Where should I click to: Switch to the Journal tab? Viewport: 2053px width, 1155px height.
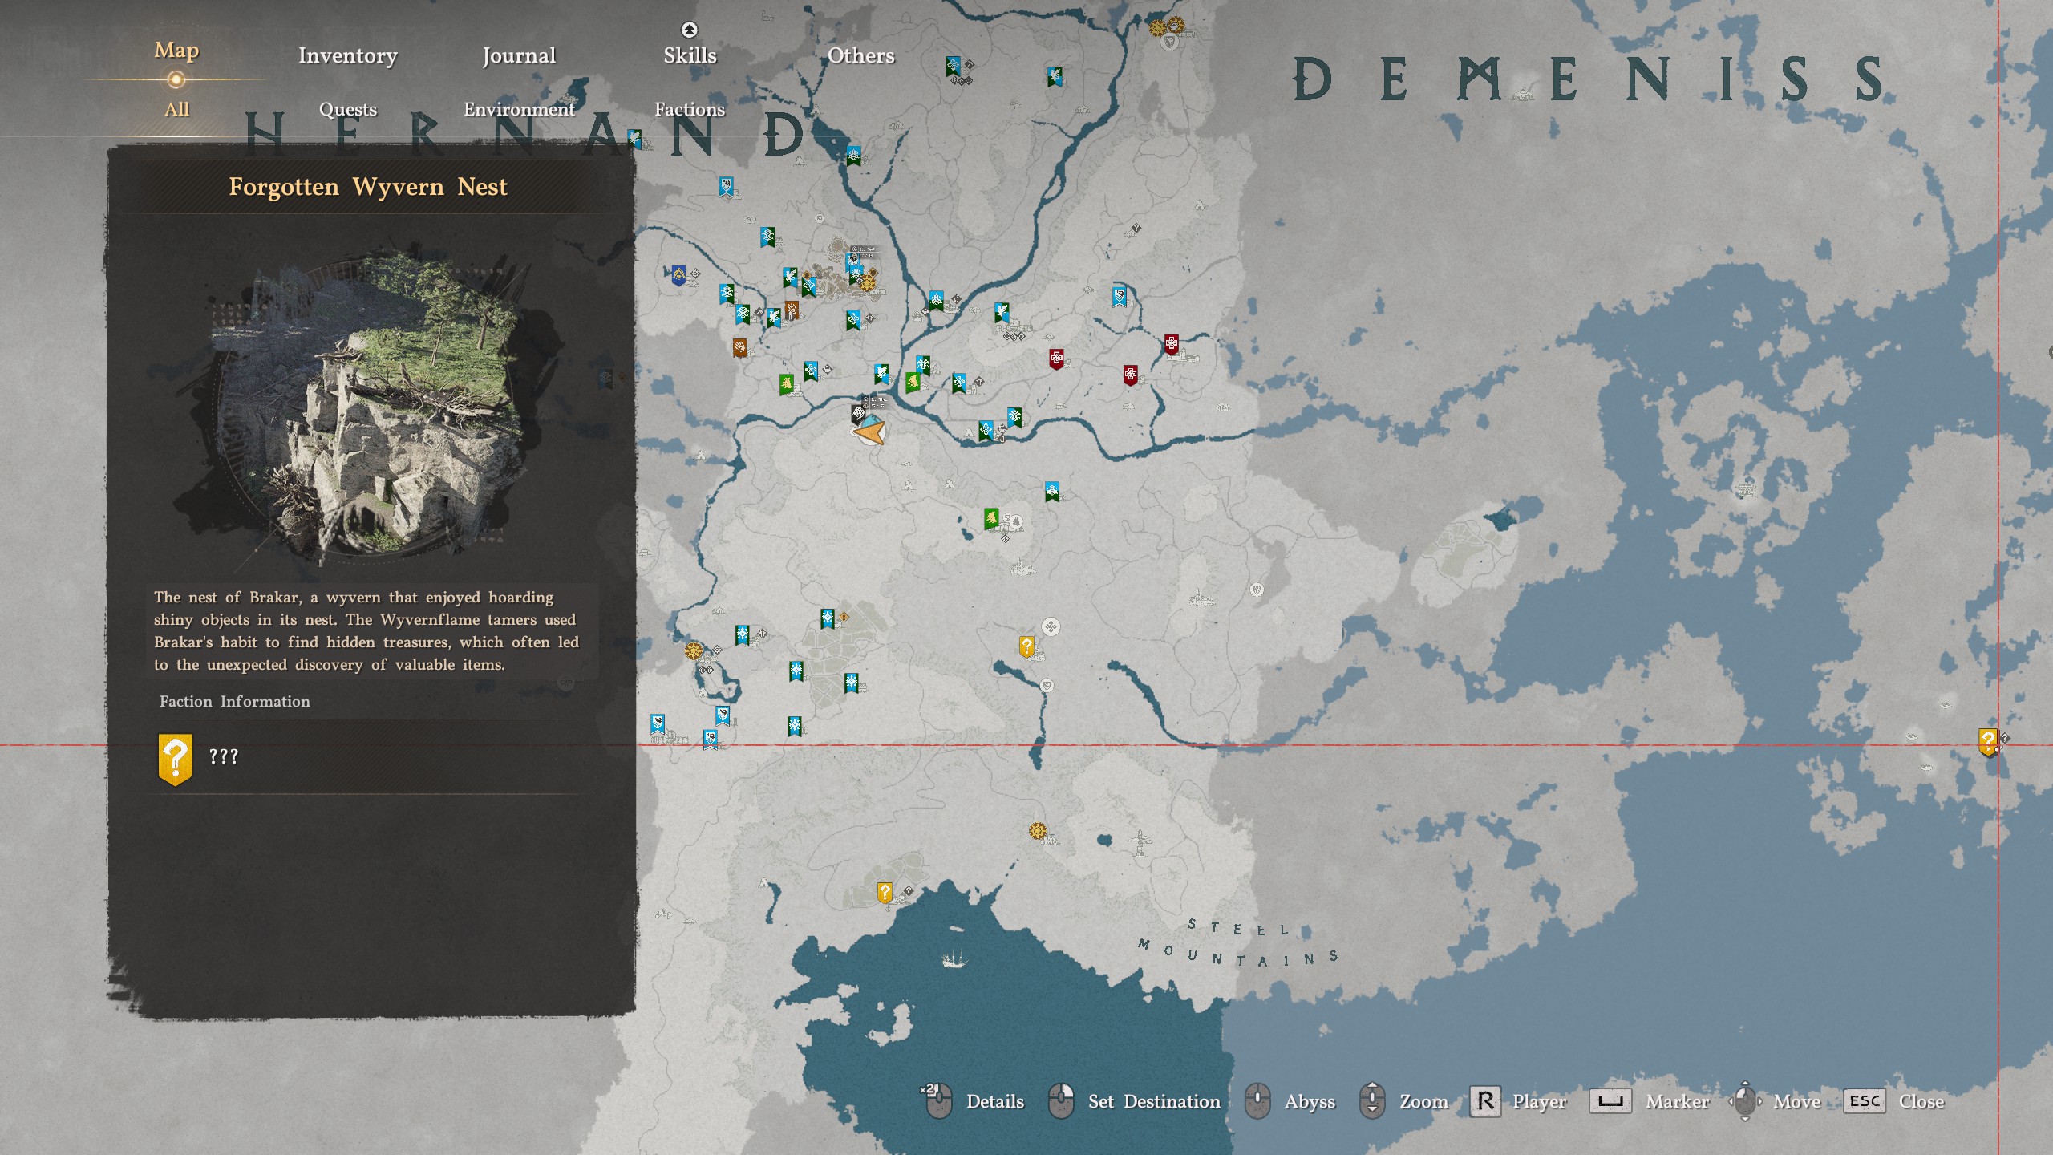click(x=519, y=55)
